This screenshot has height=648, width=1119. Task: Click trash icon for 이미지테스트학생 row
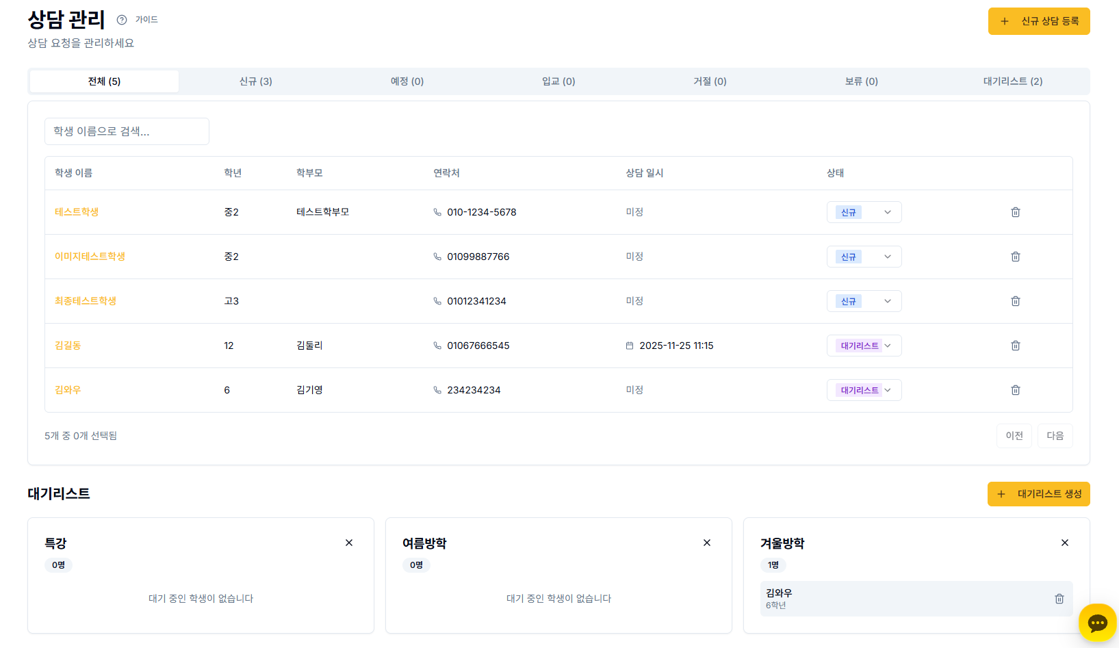(x=1015, y=257)
